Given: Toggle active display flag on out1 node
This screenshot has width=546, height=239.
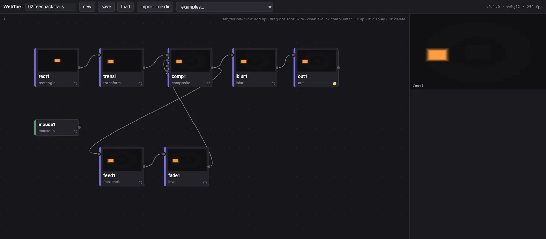Looking at the screenshot, I should click(x=335, y=84).
